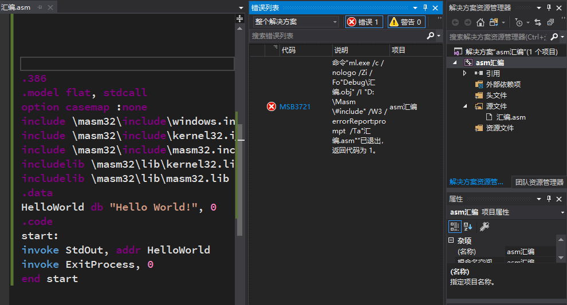Open Solution Explorer window position dropdown arrow

[x=539, y=7]
